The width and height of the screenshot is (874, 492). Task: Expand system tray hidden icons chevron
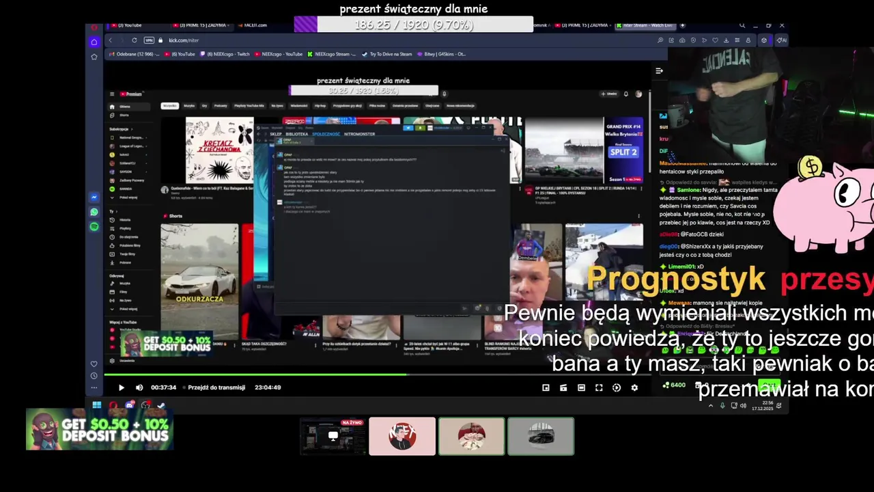click(711, 406)
